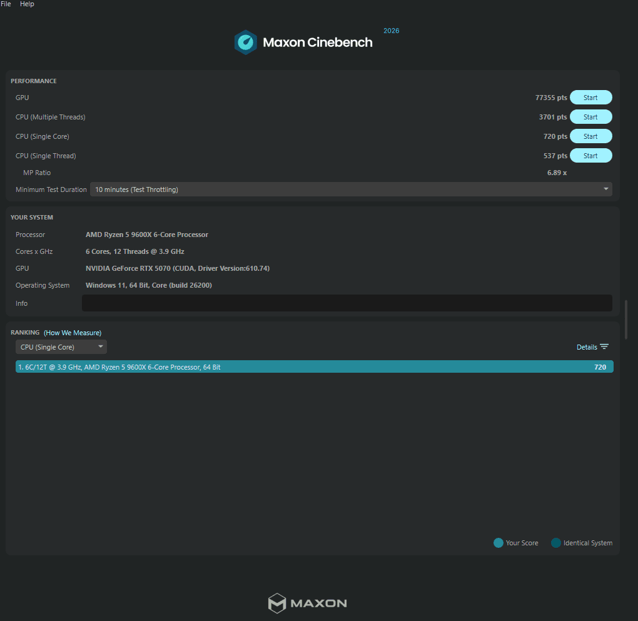Open the Minimum Test Duration dropdown
Screen dimensions: 638x621
(x=351, y=189)
